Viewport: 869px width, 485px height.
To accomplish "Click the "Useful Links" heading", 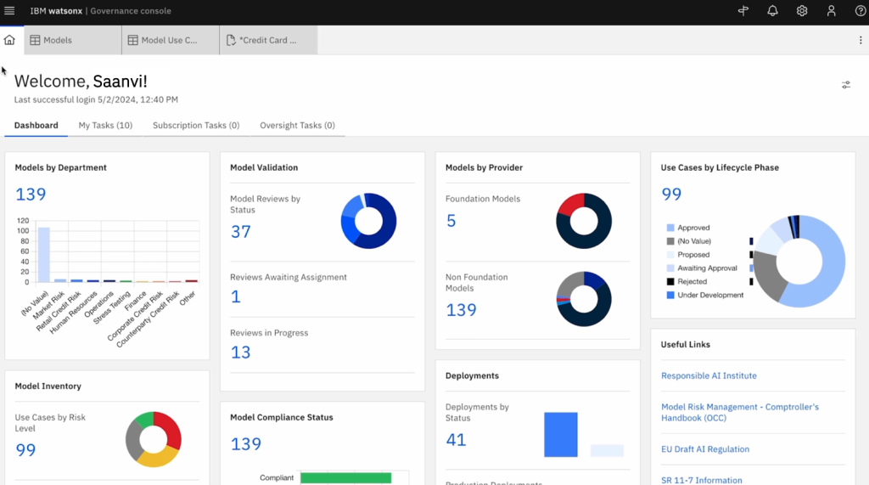I will [x=685, y=345].
